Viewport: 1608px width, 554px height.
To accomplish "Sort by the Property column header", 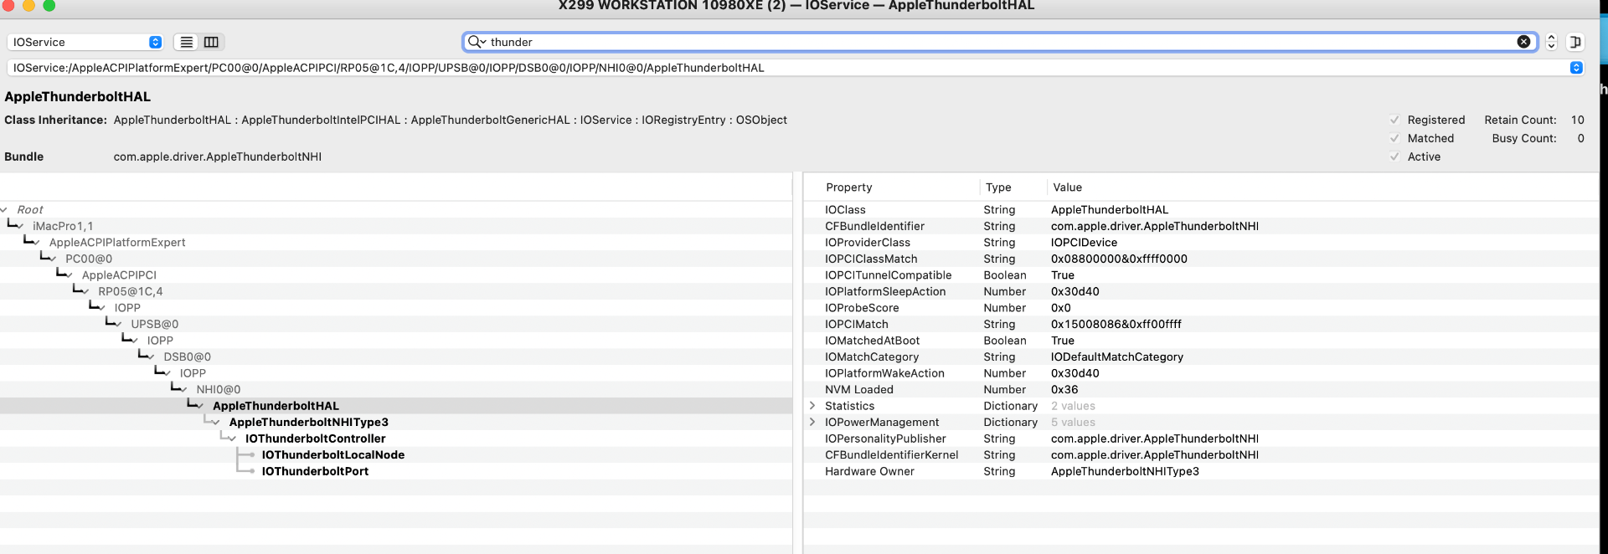I will 848,187.
